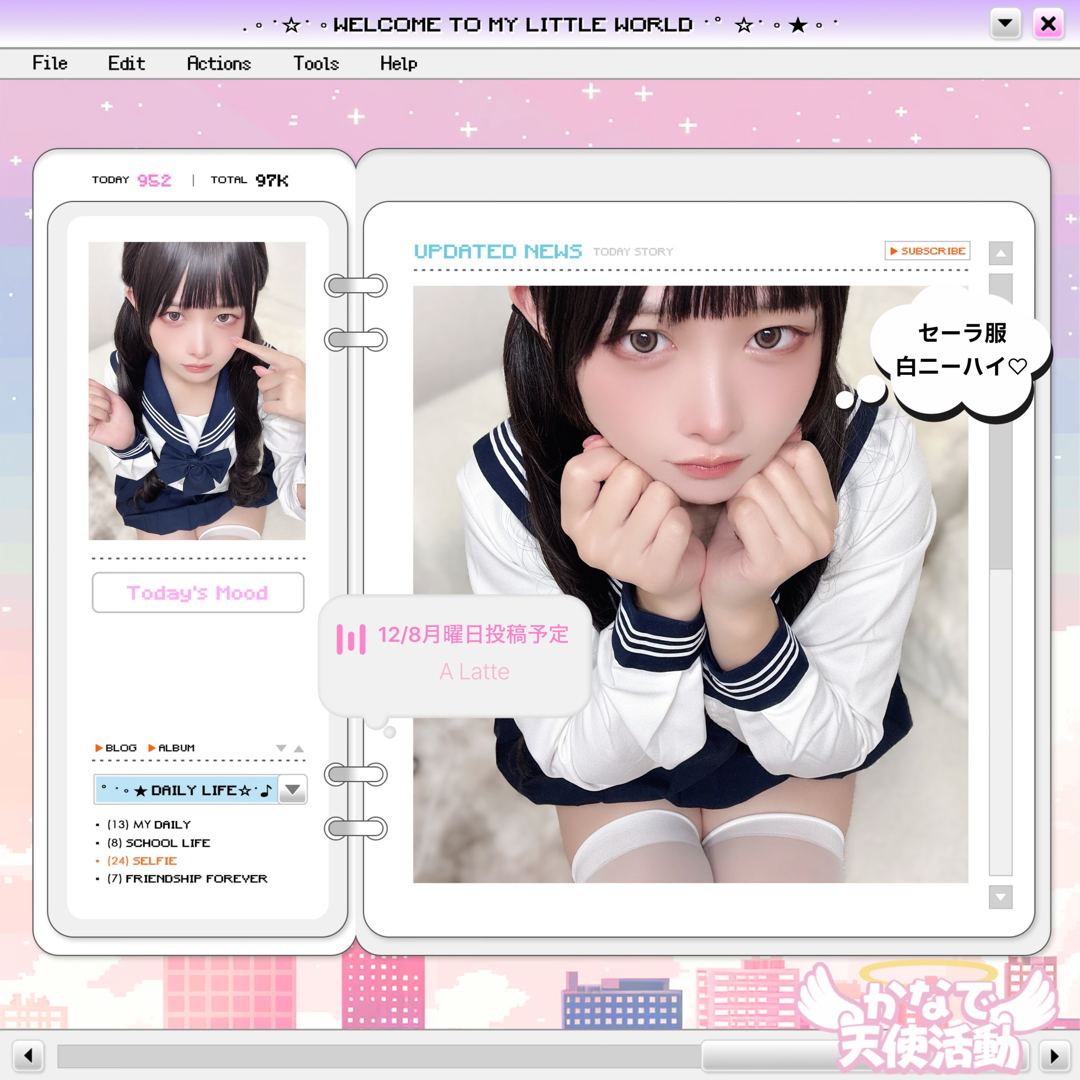
Task: Select the (24) SELFIE category
Action: click(142, 861)
